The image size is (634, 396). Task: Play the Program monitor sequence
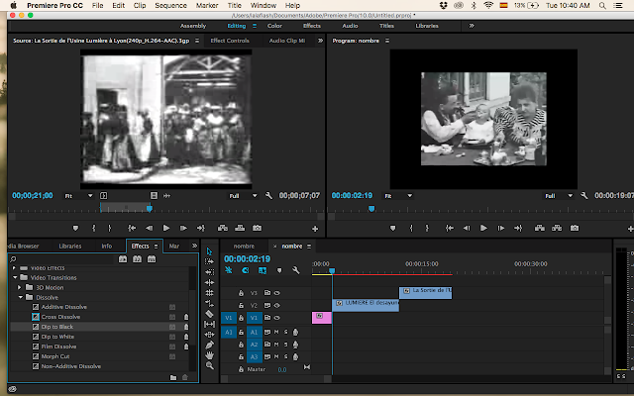483,229
